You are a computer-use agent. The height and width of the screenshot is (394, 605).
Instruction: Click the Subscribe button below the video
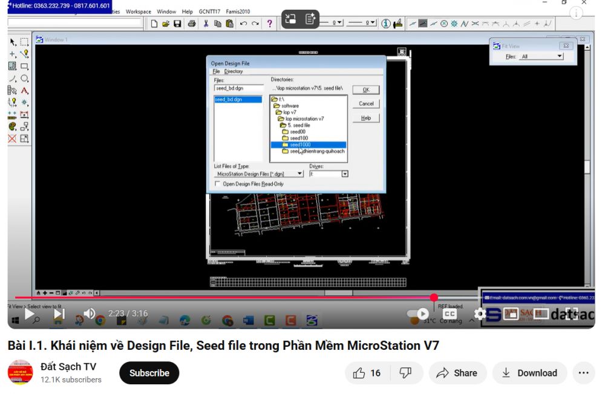click(x=149, y=373)
